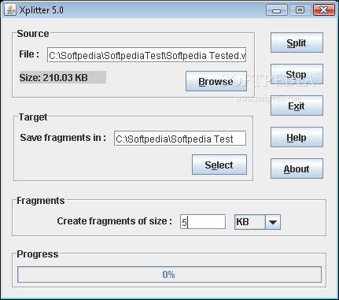Exit the Xplitter application
Viewport: 339px width, 300px height.
pyautogui.click(x=297, y=106)
